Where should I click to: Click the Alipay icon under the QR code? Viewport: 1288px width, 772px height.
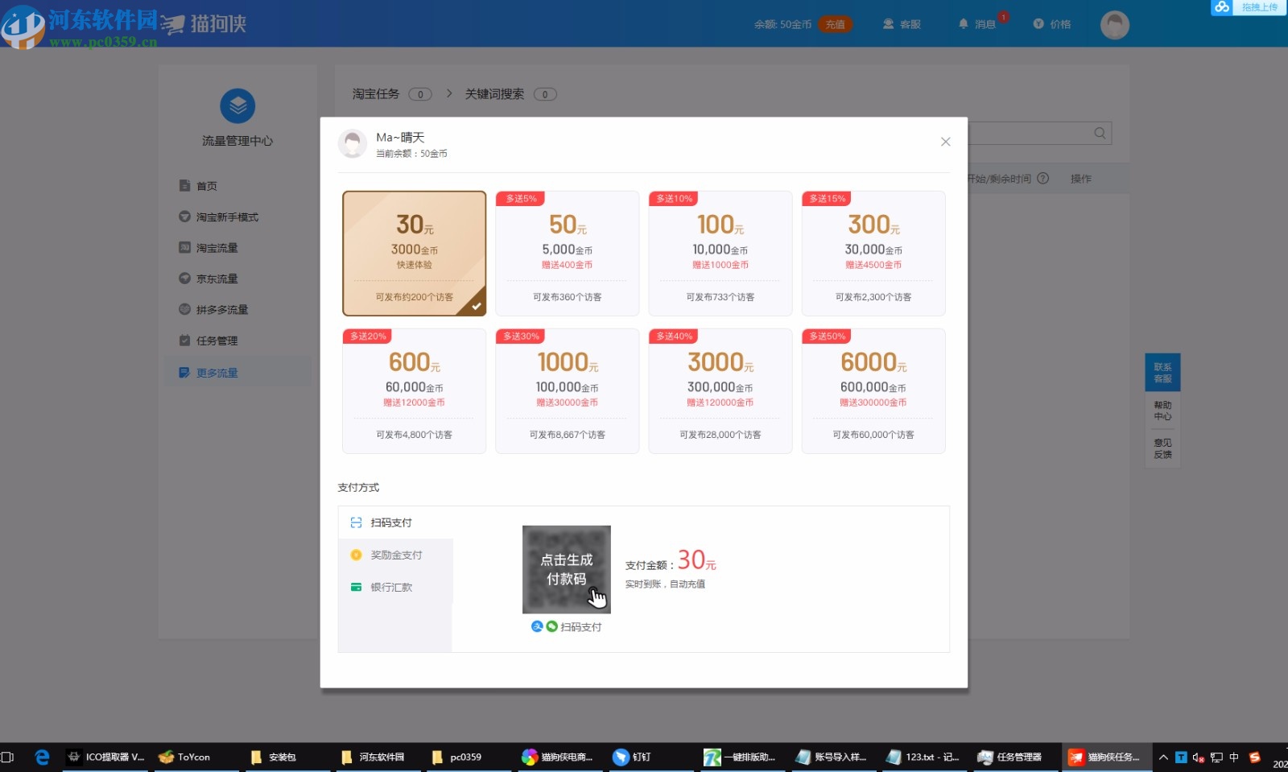click(x=537, y=626)
